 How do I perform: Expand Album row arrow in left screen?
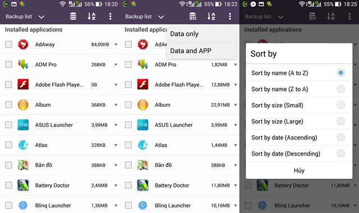[x=116, y=105]
